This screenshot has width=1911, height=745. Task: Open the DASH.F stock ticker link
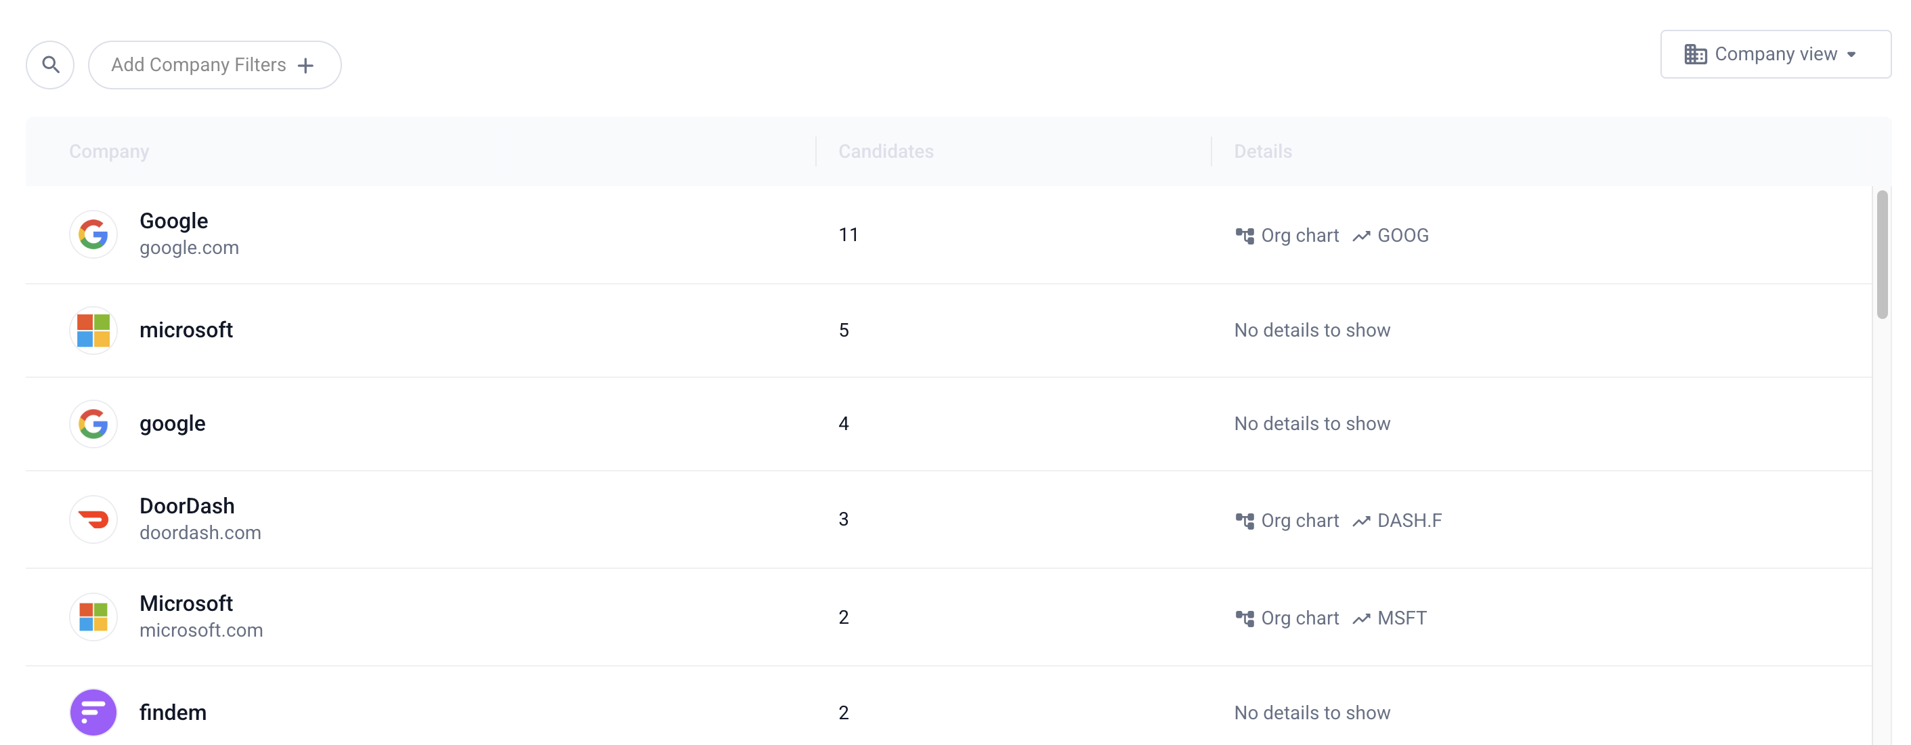coord(1409,521)
